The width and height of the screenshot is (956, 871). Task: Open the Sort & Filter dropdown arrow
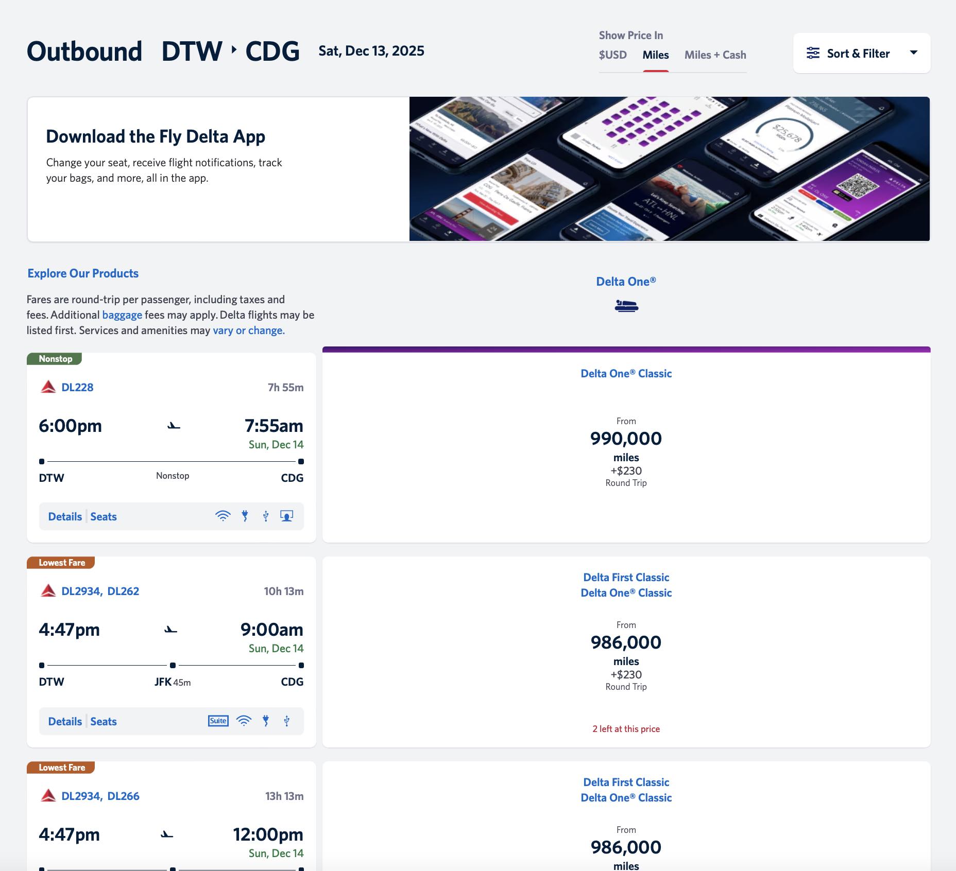tap(914, 53)
